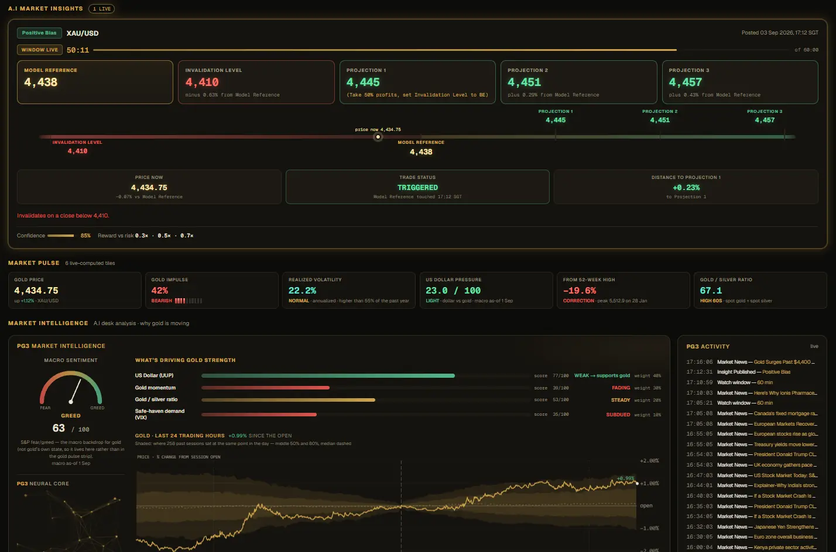
Task: Open the Projection 1 card showing 4,445
Action: click(417, 82)
